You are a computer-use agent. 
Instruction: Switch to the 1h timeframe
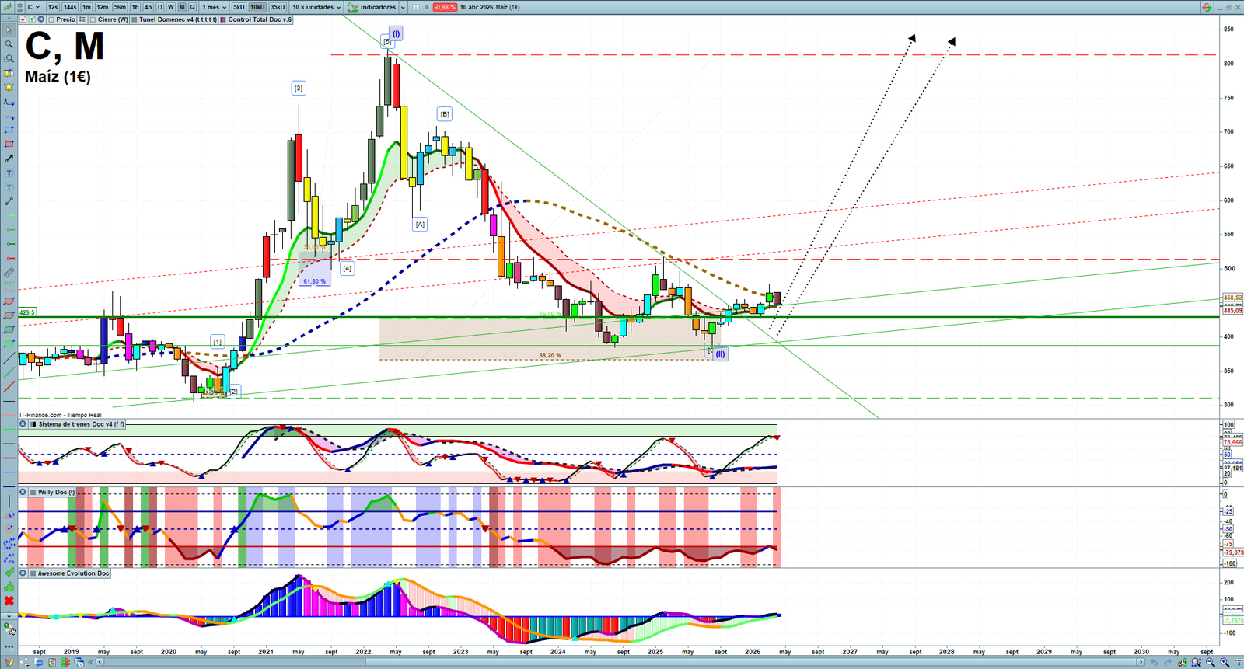click(x=135, y=7)
